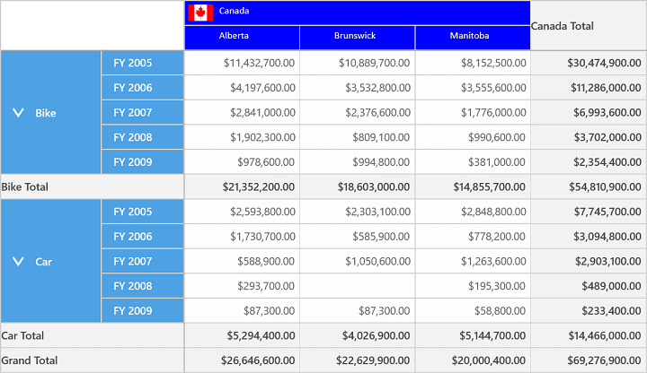Click the Canada Total column header
The width and height of the screenshot is (647, 373).
click(x=589, y=25)
